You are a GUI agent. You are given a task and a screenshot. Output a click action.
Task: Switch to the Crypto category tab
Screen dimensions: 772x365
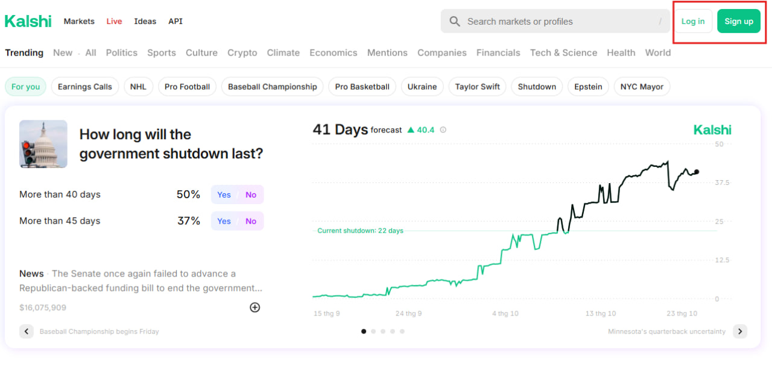[242, 52]
